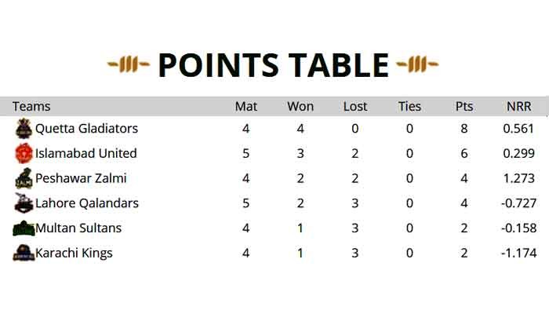Screen dimensions: 549x314
Task: Click the Lahore Qalandars team logo
Action: pos(24,204)
